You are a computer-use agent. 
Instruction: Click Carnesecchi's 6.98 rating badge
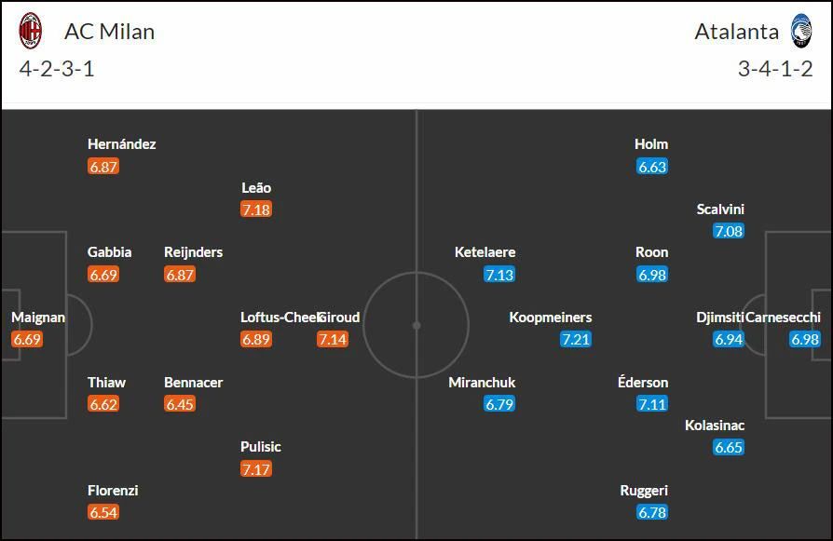point(805,339)
